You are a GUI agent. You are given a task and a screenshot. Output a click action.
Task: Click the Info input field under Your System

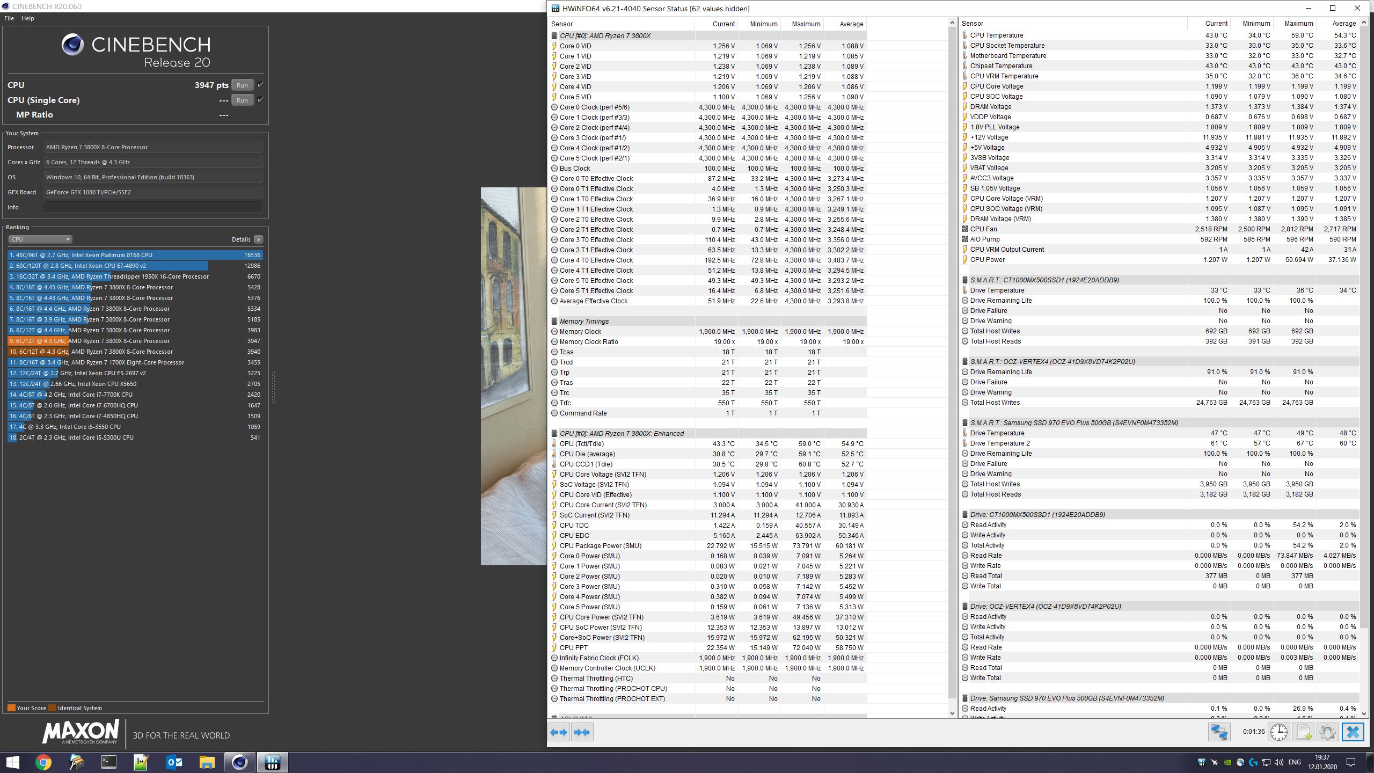[153, 207]
